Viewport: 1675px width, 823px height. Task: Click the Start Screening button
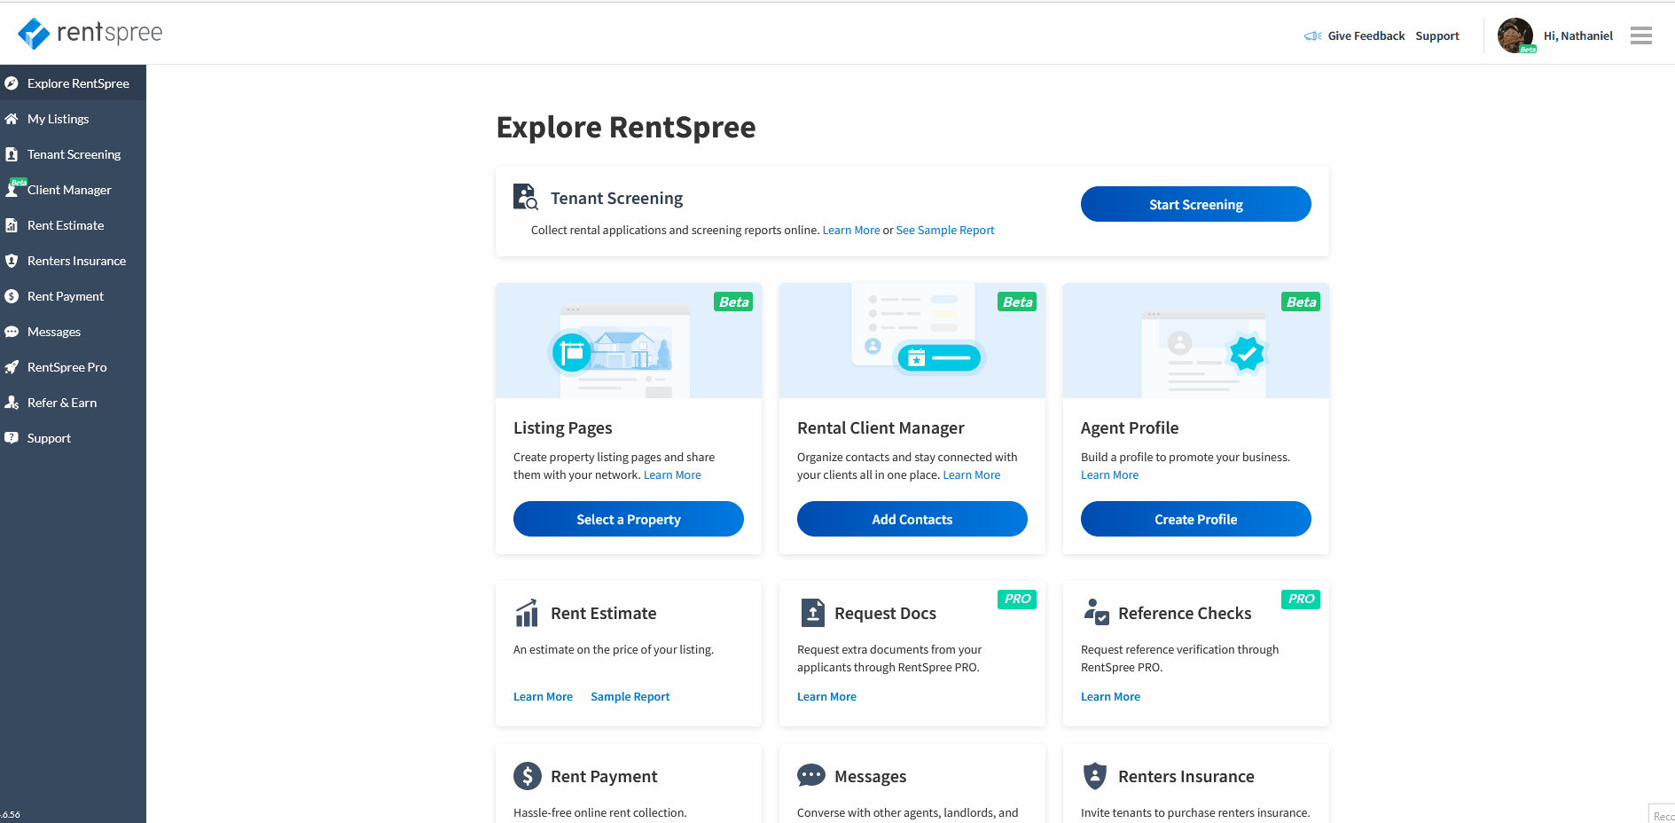pos(1195,204)
